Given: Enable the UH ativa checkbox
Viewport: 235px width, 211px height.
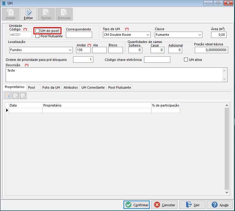Looking at the screenshot, I should tap(186, 60).
